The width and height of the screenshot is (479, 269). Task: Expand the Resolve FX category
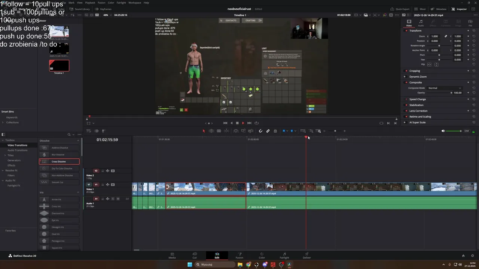3,170
